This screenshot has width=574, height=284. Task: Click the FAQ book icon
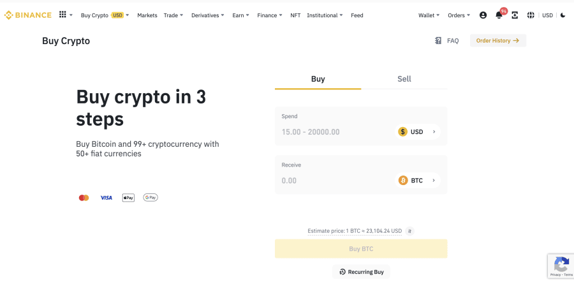pyautogui.click(x=438, y=41)
